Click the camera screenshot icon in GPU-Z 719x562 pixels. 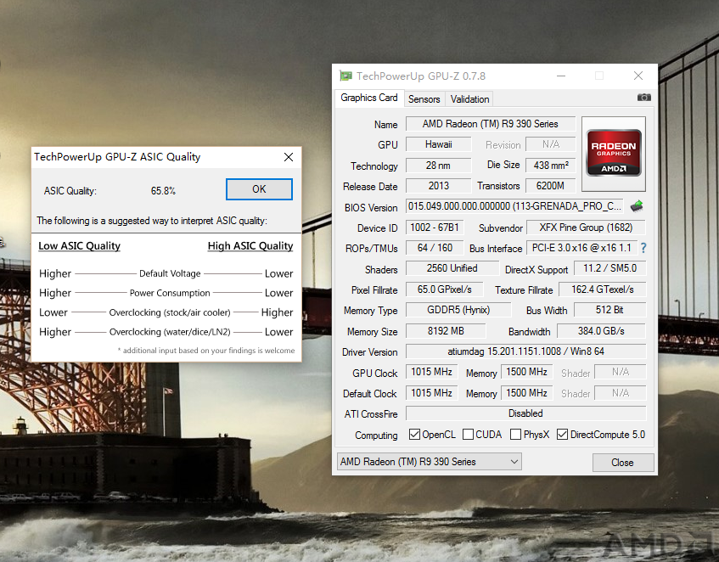coord(643,97)
